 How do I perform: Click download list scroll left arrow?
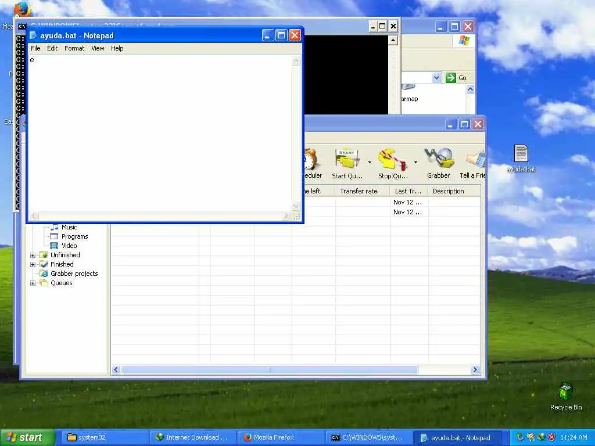116,370
